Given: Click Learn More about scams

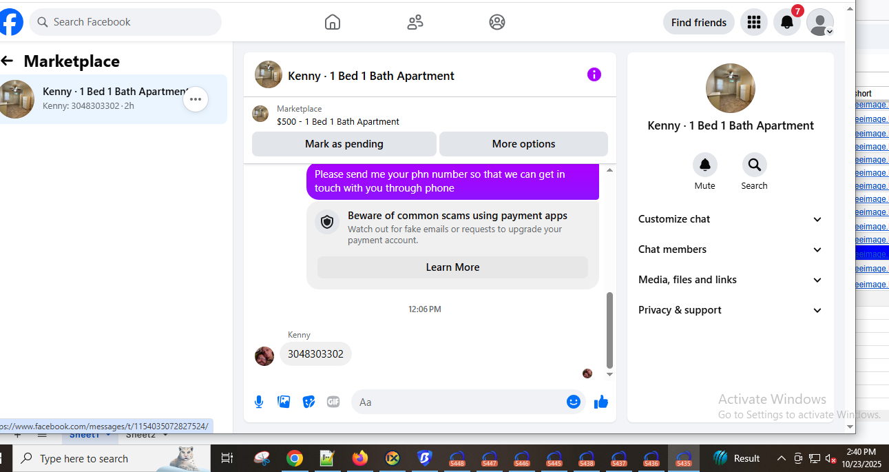Looking at the screenshot, I should click(452, 267).
